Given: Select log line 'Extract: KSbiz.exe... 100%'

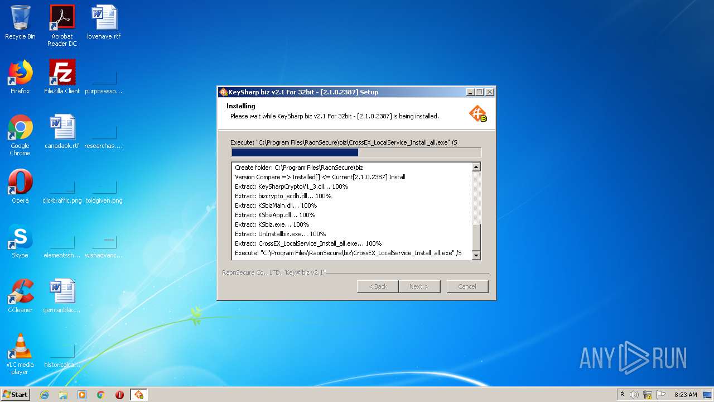Looking at the screenshot, I should [272, 224].
